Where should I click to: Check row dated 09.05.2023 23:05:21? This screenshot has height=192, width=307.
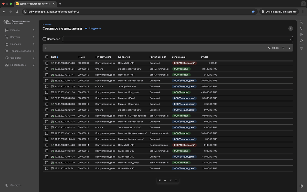pyautogui.click(x=47, y=69)
